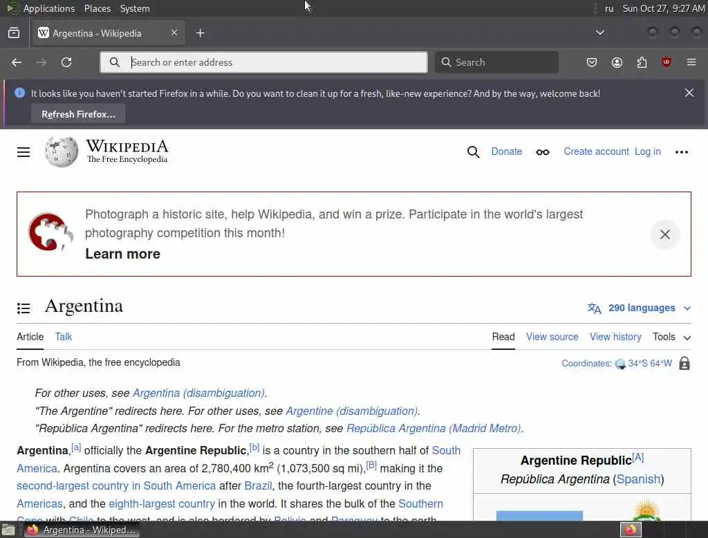Open the list all tabs chevron
This screenshot has width=708, height=538.
click(x=600, y=33)
